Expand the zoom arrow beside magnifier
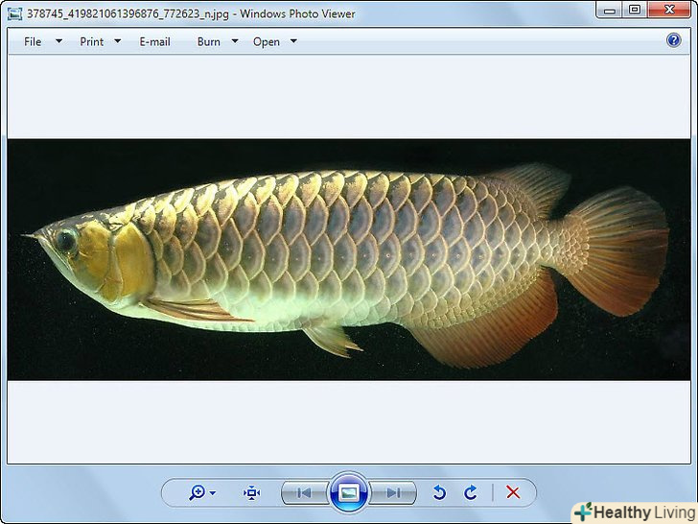 (213, 493)
